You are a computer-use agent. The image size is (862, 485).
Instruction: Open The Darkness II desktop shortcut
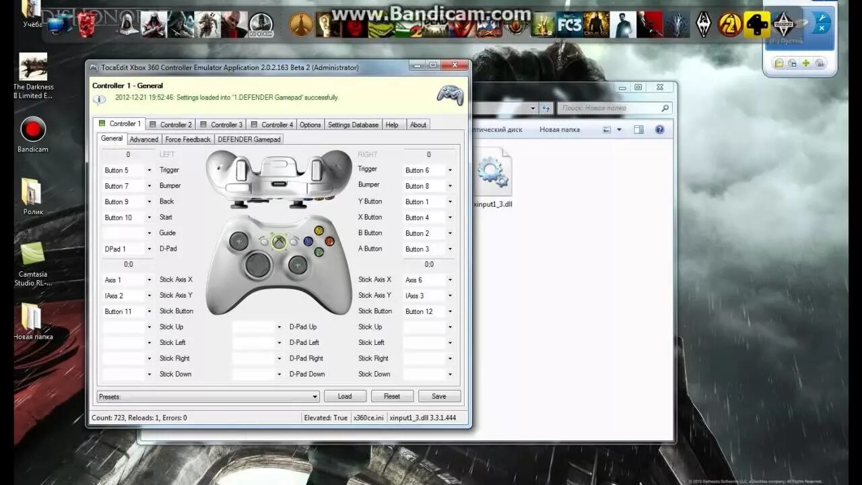(33, 76)
